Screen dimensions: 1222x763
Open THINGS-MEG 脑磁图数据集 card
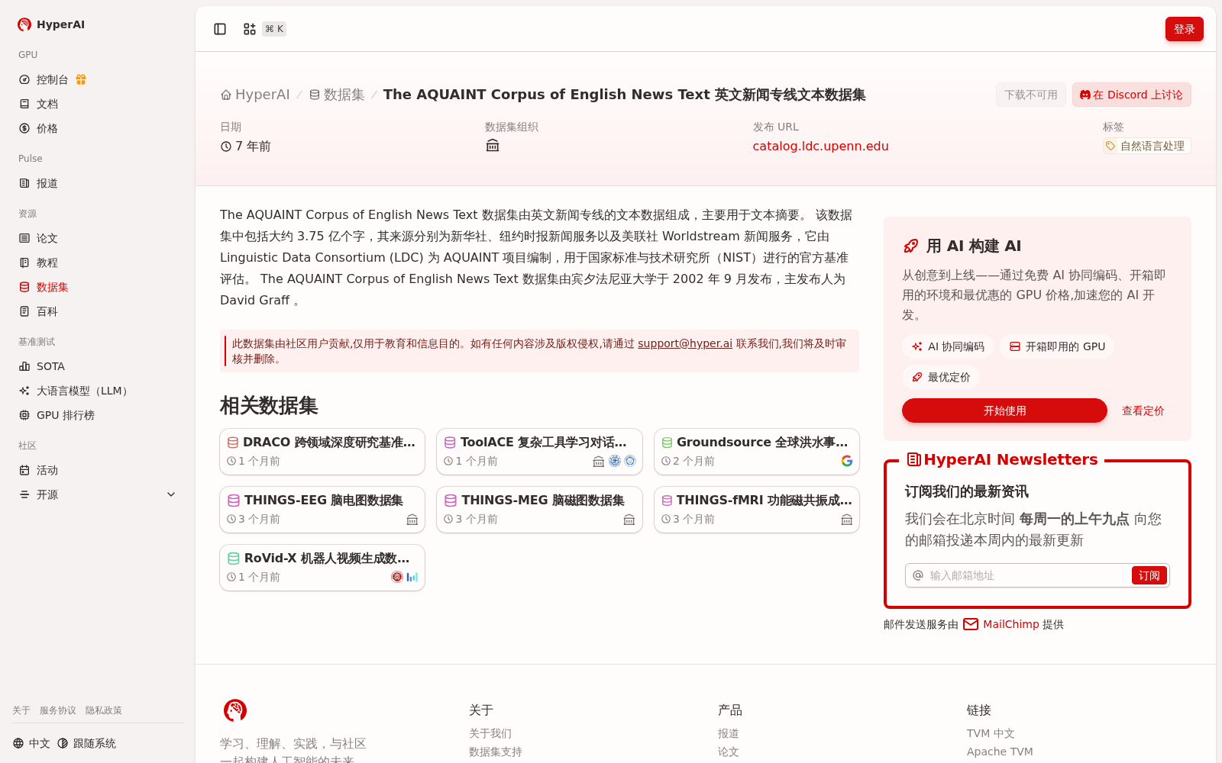[539, 510]
